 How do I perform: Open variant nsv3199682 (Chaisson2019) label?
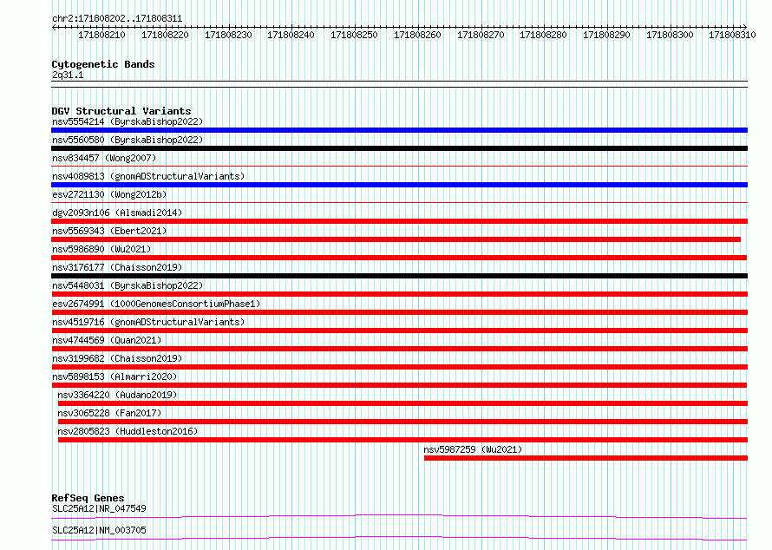pos(117,358)
